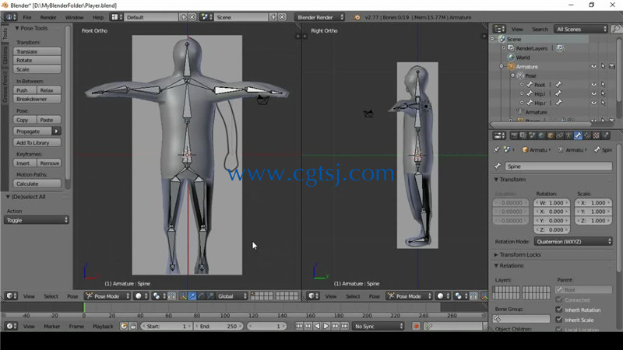Open the File menu
Screen dimensions: 623x350
tap(27, 17)
